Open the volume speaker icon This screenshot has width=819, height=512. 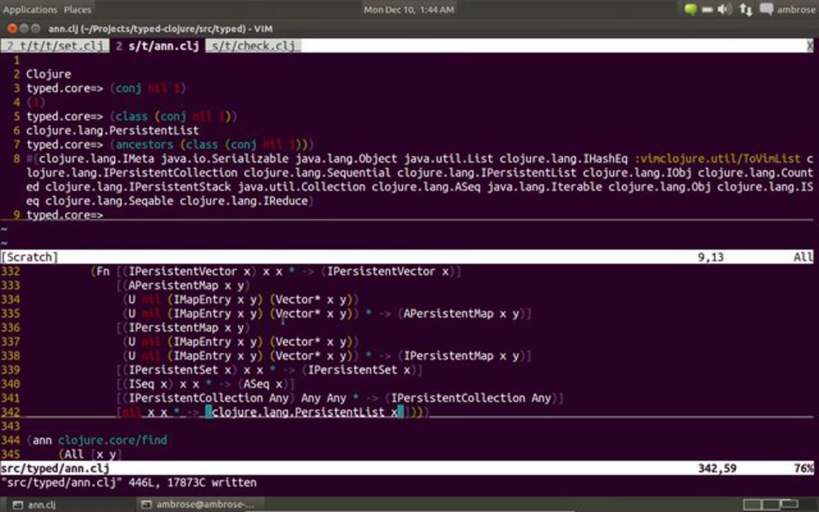pyautogui.click(x=724, y=9)
